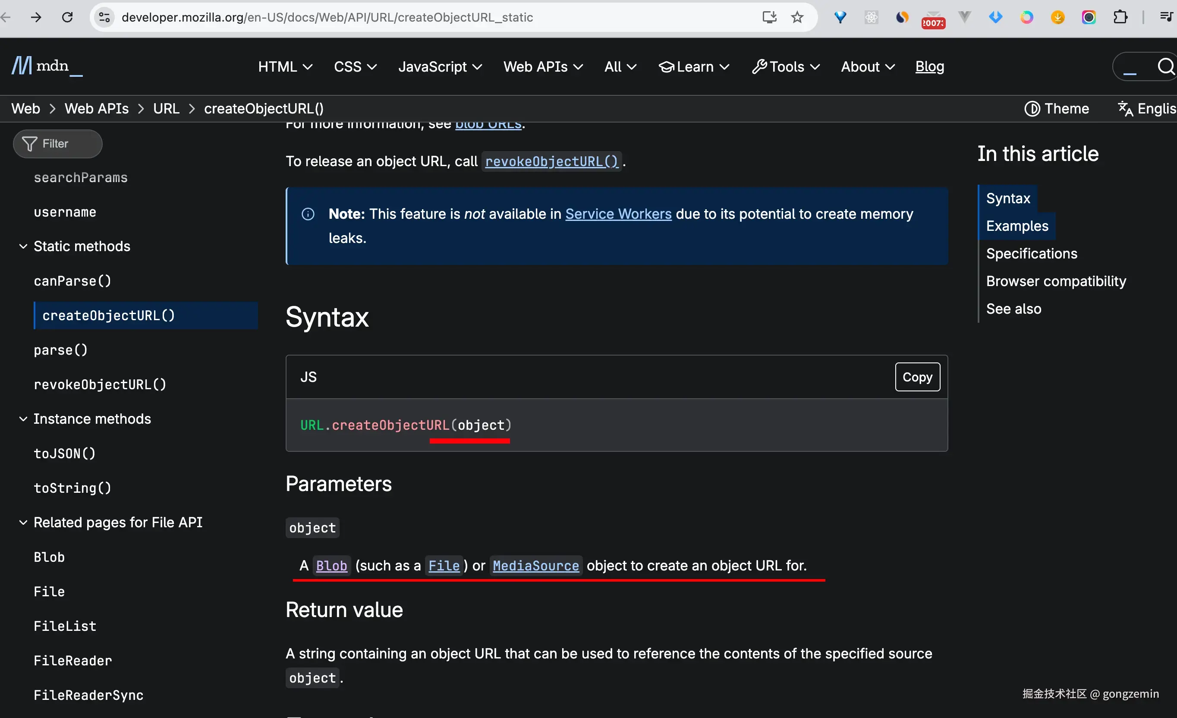Open the Extensions puzzle icon
Viewport: 1177px width, 718px height.
(1120, 18)
